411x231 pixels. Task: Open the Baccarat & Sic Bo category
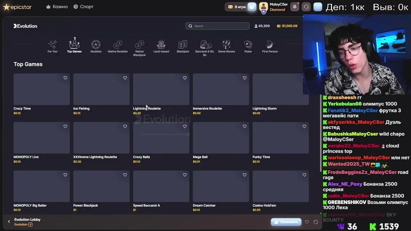pos(205,48)
